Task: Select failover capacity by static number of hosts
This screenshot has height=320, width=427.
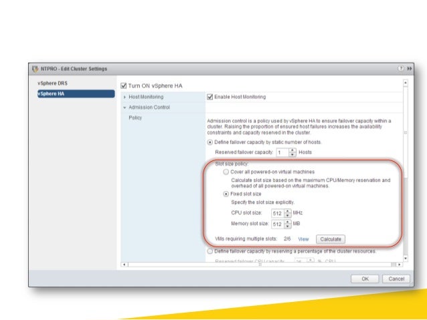Action: point(209,142)
